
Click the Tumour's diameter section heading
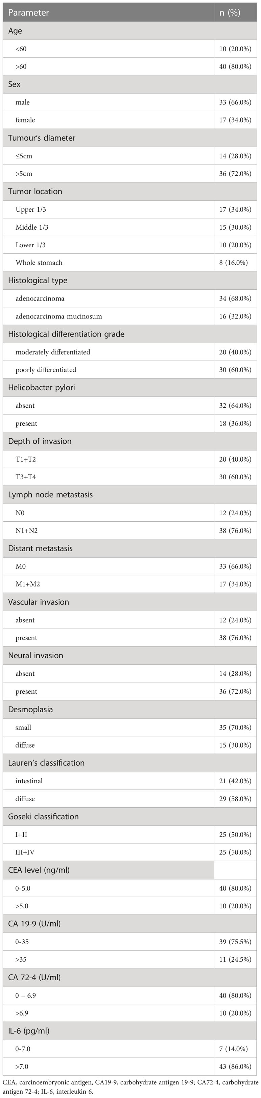42,138
